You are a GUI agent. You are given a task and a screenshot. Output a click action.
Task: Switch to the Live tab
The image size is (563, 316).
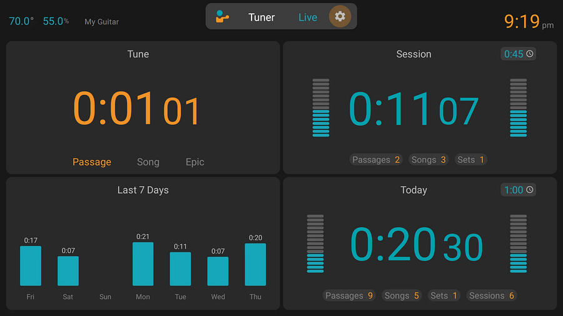point(308,17)
